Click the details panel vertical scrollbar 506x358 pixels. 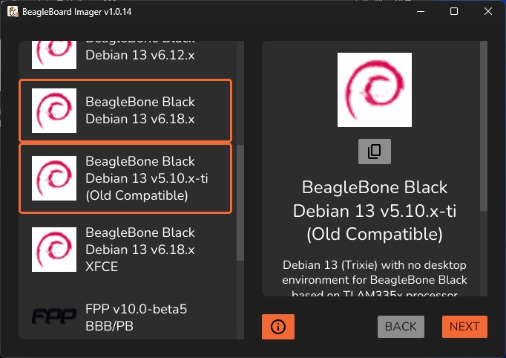click(484, 126)
